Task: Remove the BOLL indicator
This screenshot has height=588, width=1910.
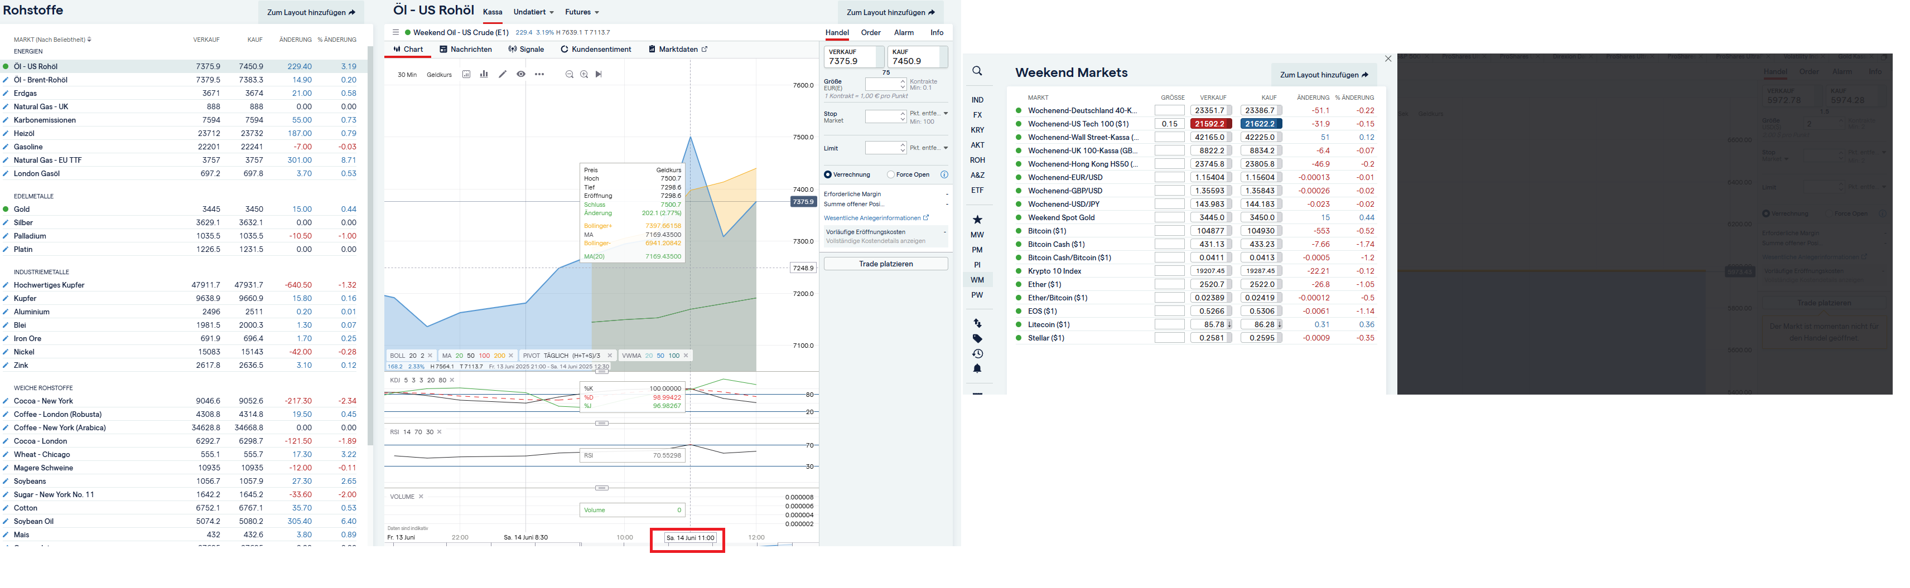Action: point(430,356)
